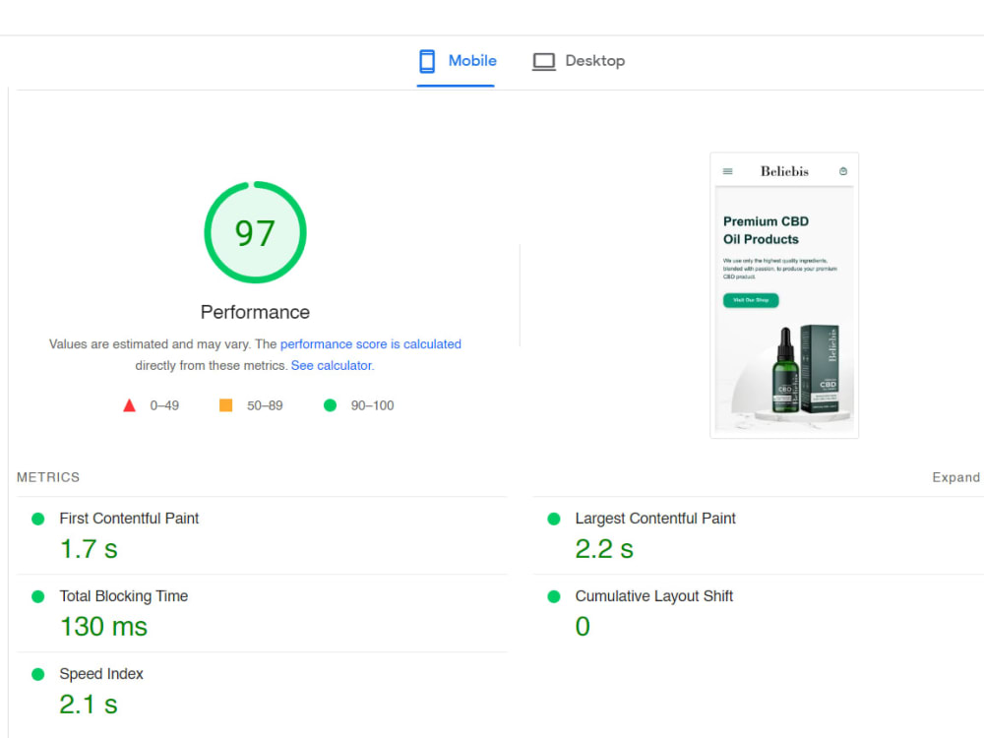Click the Speed Index metric label
Image resolution: width=984 pixels, height=738 pixels.
point(101,674)
